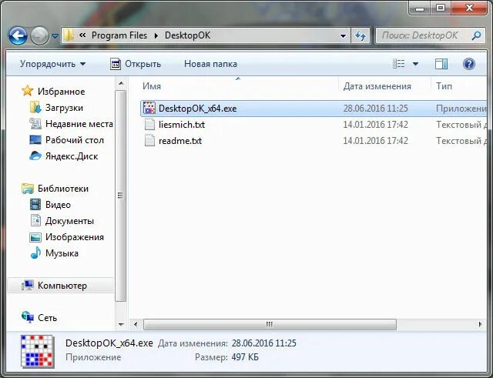
Task: Open Недавние места in sidebar
Action: 79,124
